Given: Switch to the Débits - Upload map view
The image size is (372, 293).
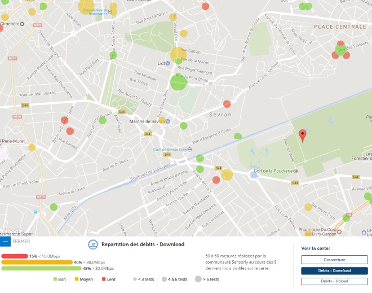Looking at the screenshot, I should click(334, 281).
